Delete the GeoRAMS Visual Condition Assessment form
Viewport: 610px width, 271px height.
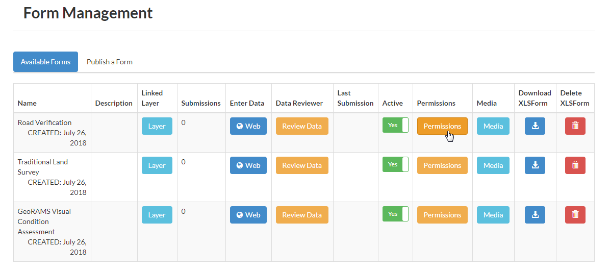click(x=575, y=215)
